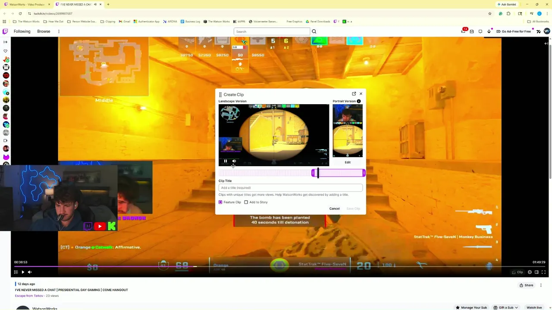Close the Create Clip dialog
This screenshot has height=310, width=552.
click(x=361, y=94)
